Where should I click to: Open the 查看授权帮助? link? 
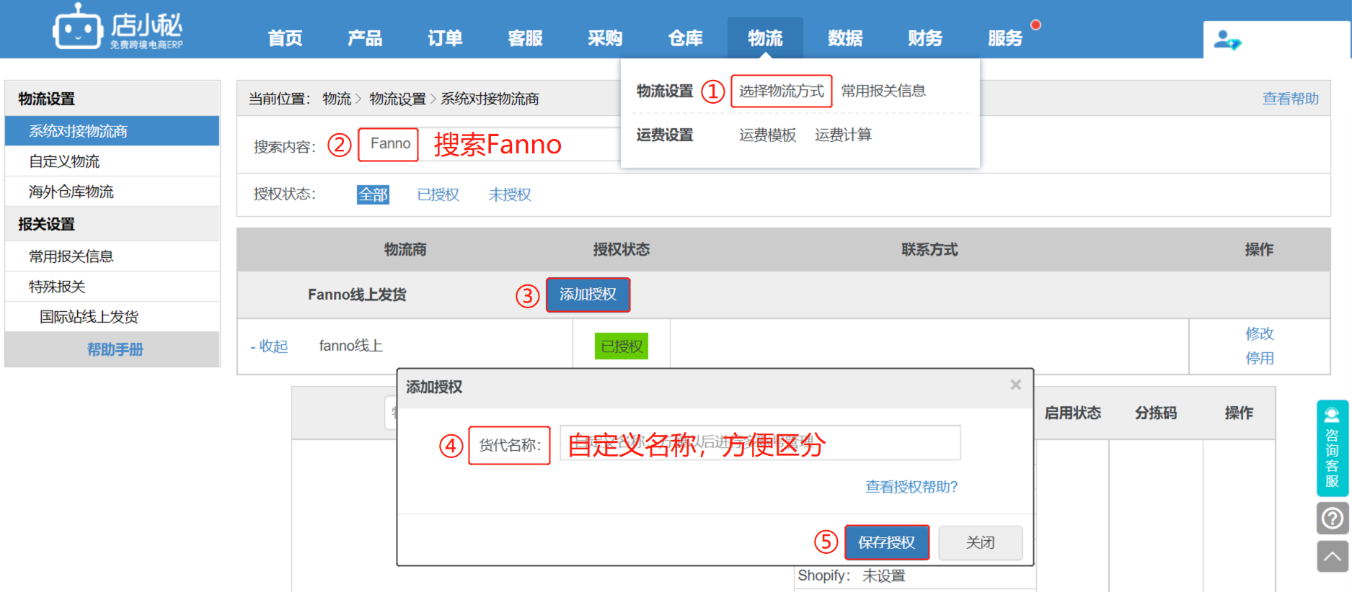pos(911,487)
